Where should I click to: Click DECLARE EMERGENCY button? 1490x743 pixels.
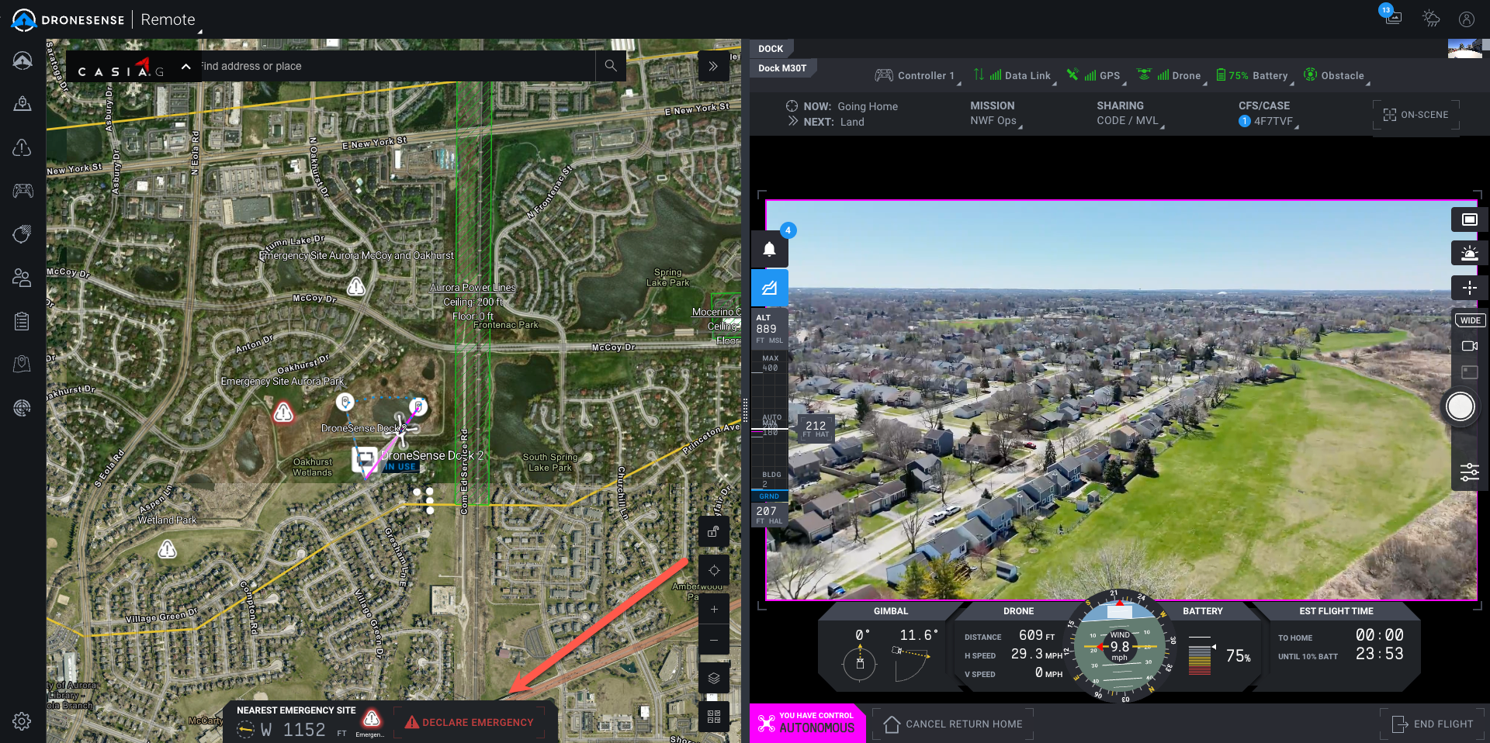click(470, 722)
